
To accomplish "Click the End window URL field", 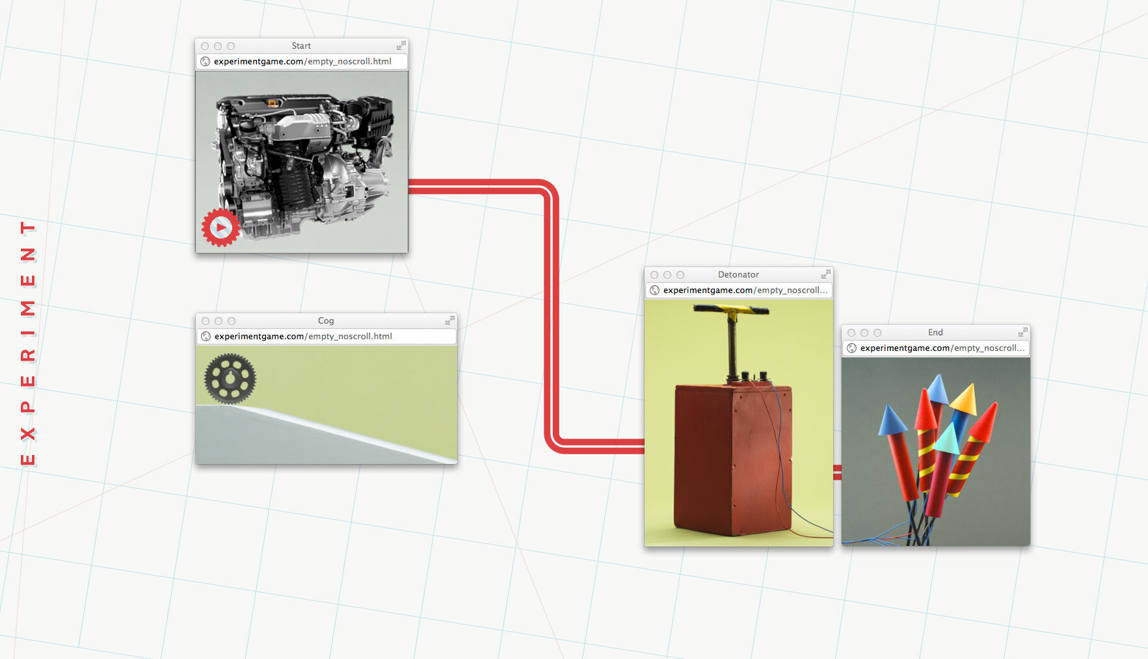I will (x=942, y=348).
